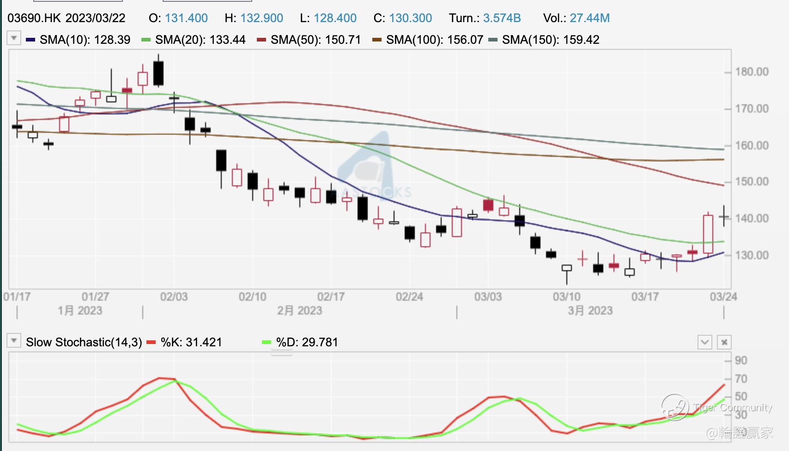Click the SMA(100): 156.07 legend label
This screenshot has height=451, width=789.
pos(435,40)
